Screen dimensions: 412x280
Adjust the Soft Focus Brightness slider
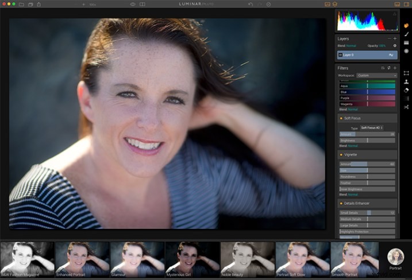click(367, 141)
